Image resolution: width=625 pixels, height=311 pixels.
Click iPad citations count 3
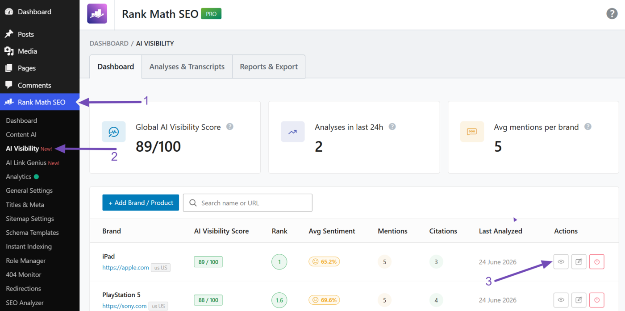436,262
